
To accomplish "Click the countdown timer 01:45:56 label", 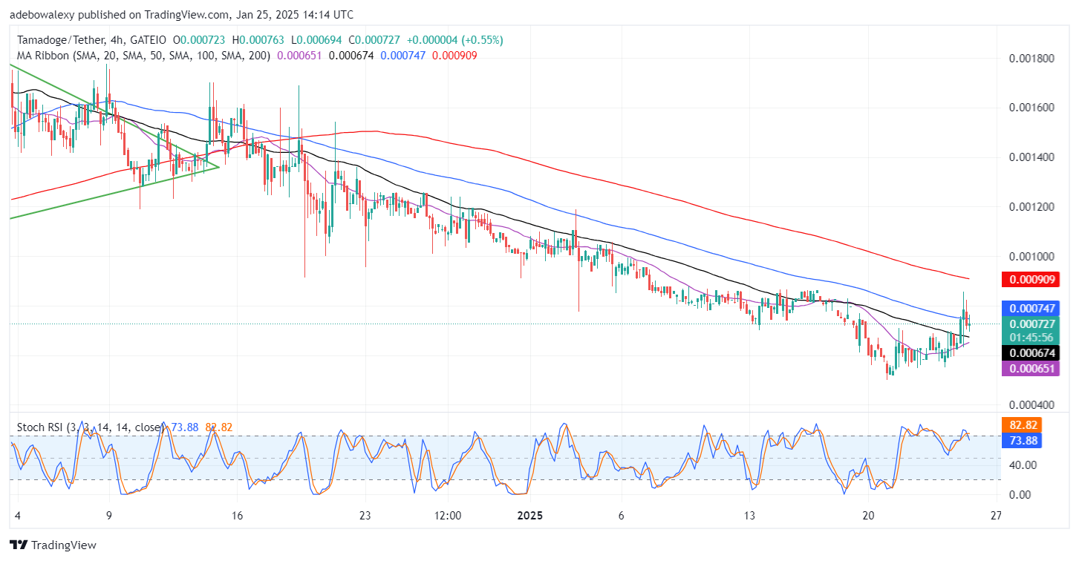I will [1029, 338].
